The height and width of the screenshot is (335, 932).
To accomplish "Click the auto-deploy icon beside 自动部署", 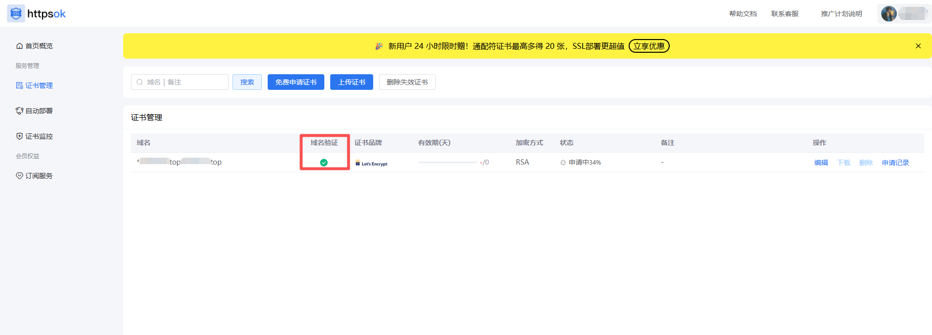I will coord(20,111).
